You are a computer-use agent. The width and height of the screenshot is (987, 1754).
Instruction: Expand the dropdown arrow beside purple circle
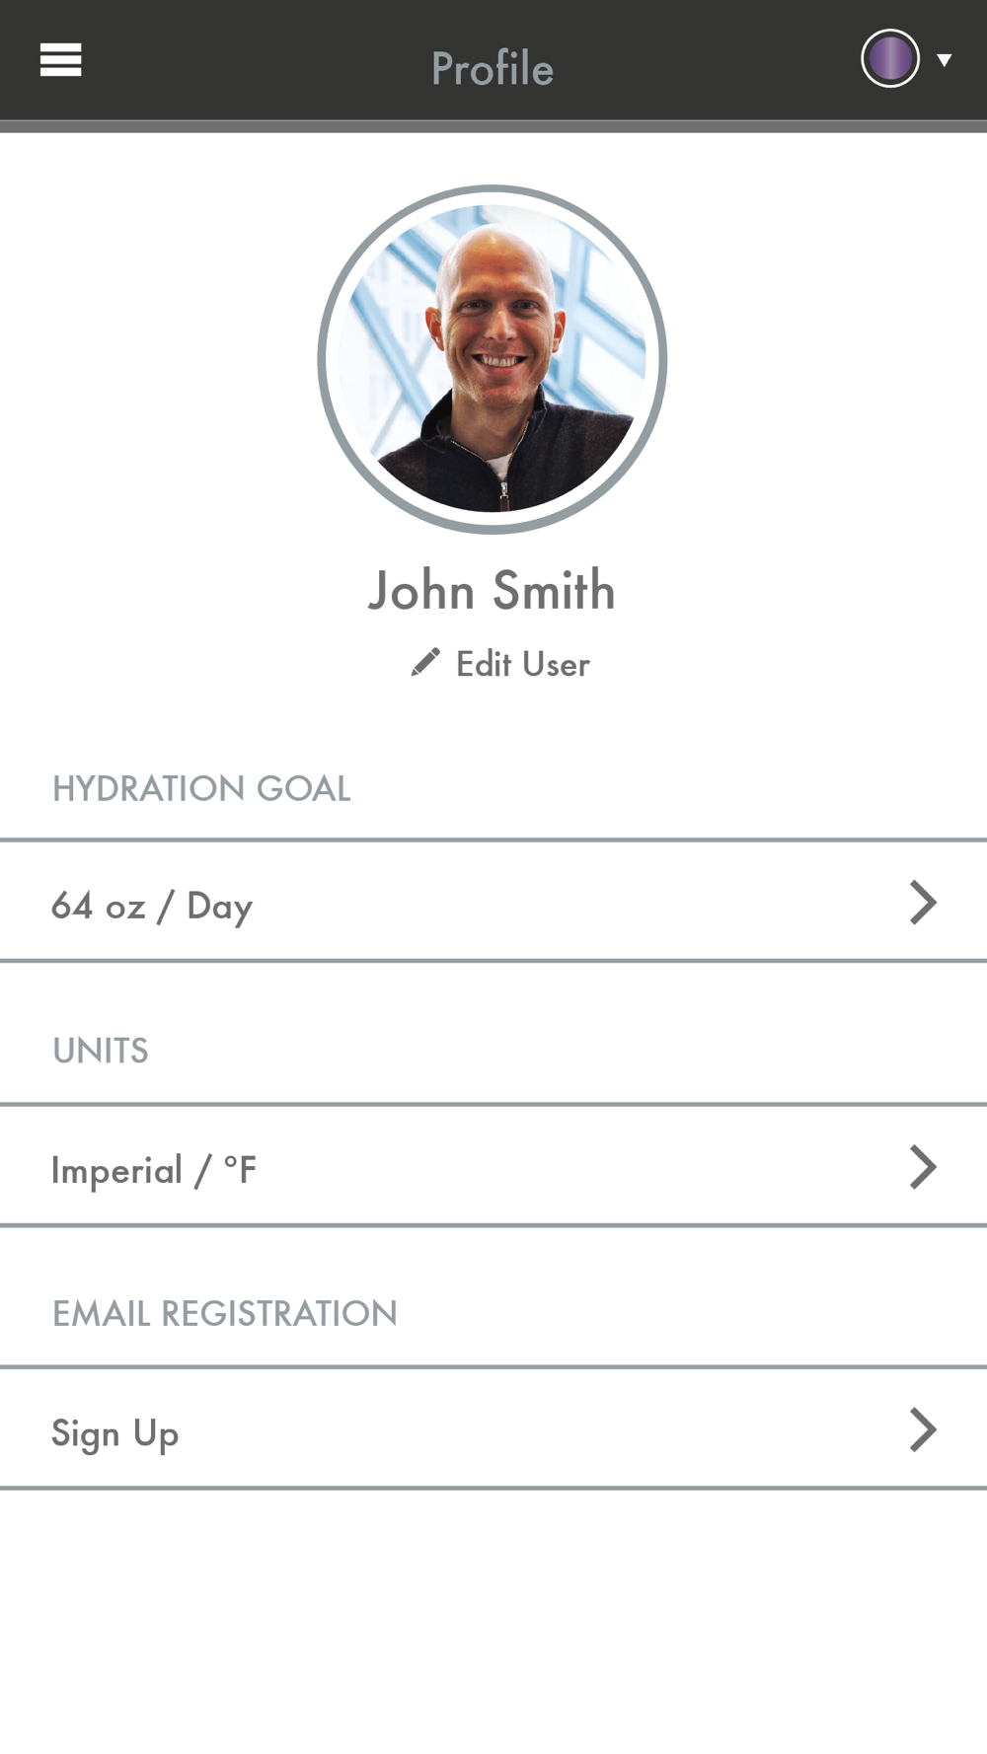coord(945,60)
